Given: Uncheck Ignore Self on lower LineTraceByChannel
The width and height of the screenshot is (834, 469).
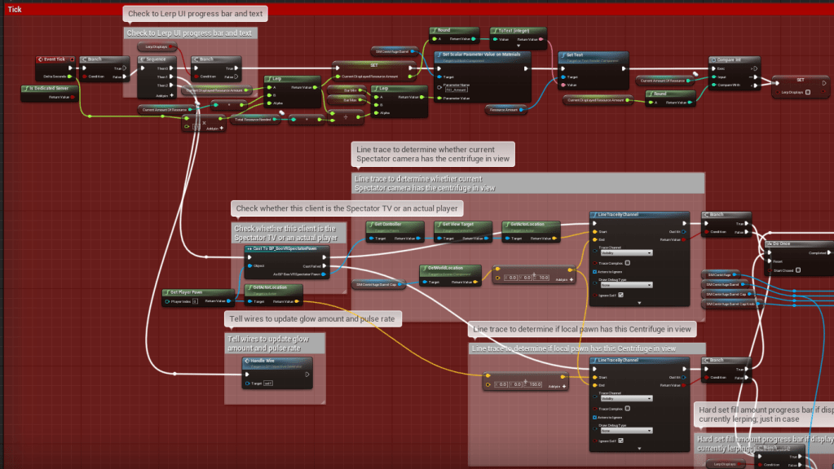Looking at the screenshot, I should coord(620,441).
